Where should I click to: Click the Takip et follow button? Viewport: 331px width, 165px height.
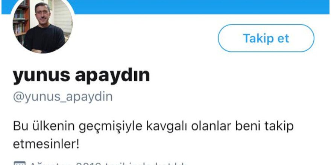click(266, 38)
